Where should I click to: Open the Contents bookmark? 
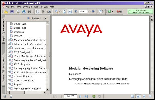click(x=19, y=32)
